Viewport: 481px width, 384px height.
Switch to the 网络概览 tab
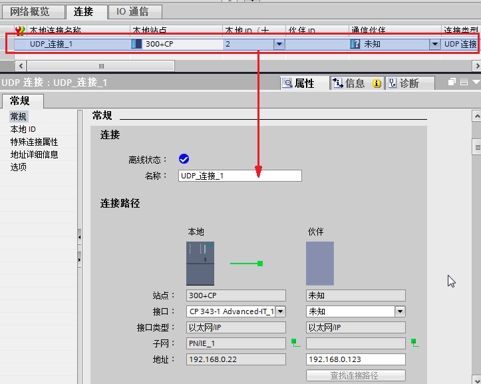(33, 12)
